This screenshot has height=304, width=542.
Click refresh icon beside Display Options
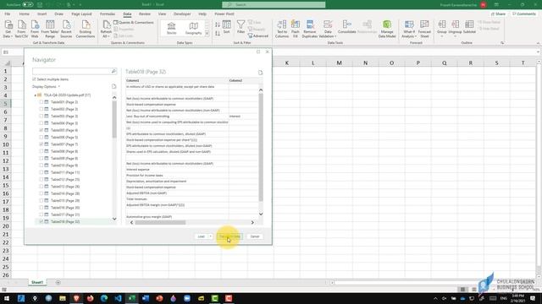point(113,86)
